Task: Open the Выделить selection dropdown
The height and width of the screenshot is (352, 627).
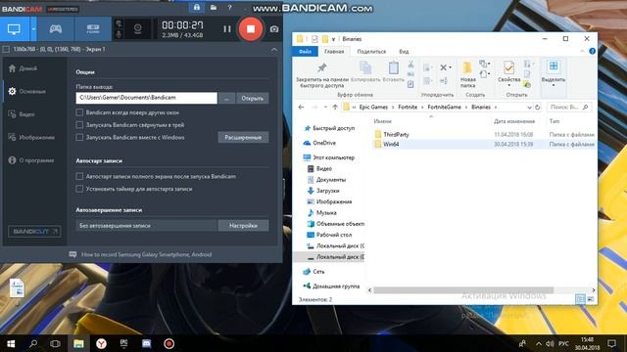Action: 553,74
